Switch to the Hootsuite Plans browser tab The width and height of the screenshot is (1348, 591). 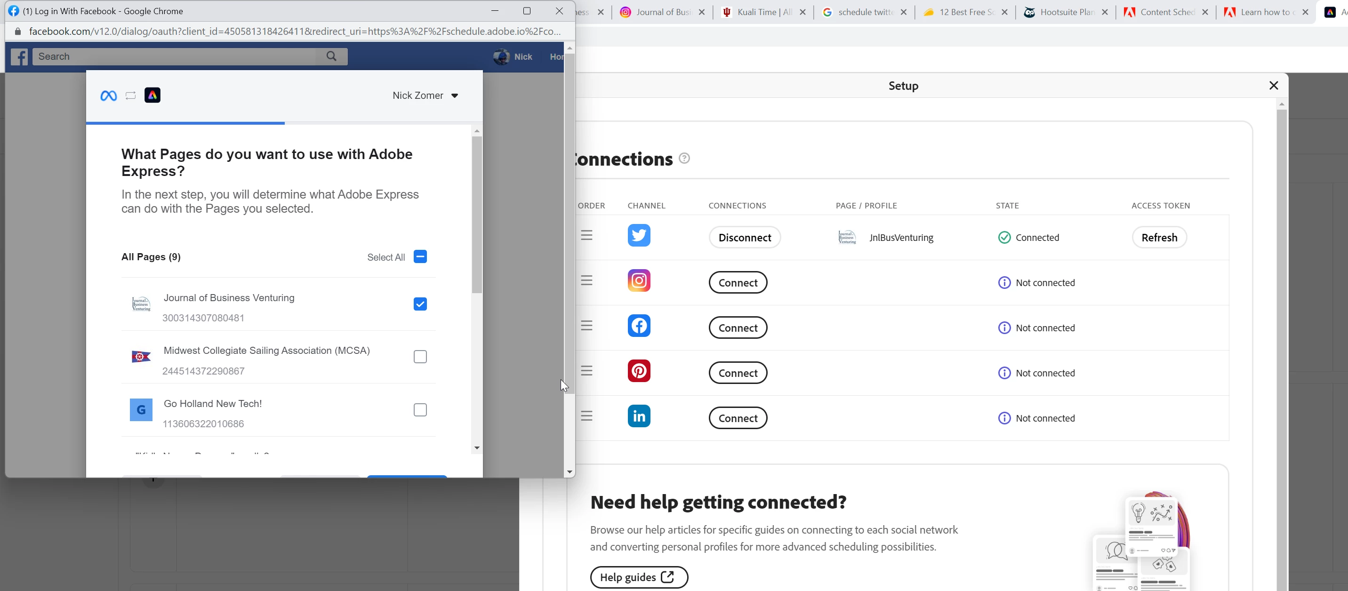(x=1066, y=12)
